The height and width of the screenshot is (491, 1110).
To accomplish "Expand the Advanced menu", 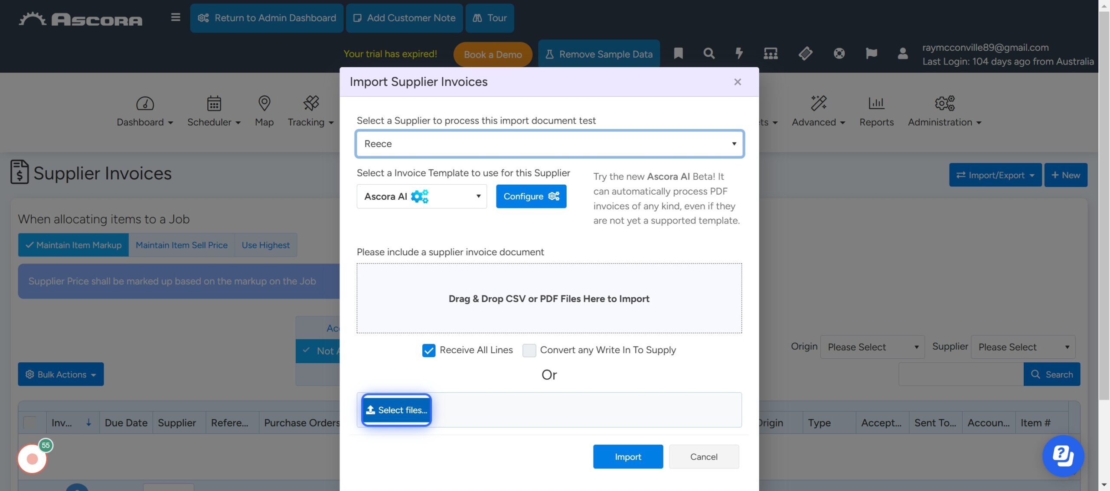I will [x=818, y=122].
